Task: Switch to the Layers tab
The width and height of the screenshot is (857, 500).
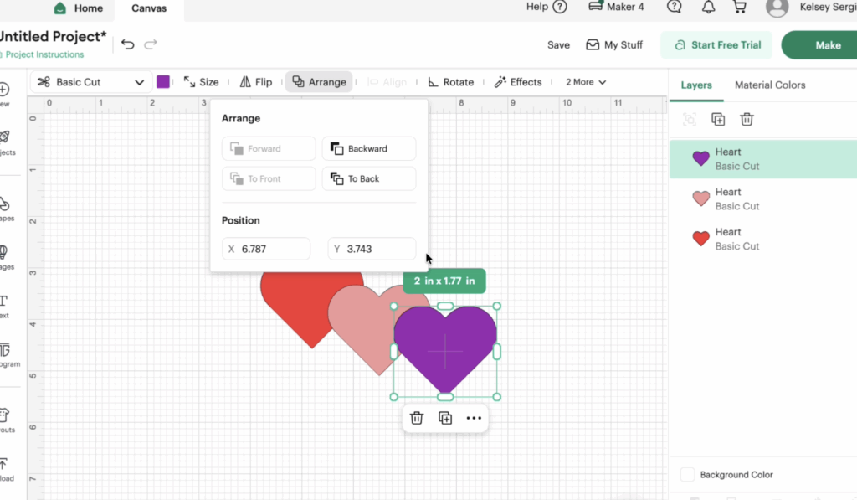Action: 696,85
